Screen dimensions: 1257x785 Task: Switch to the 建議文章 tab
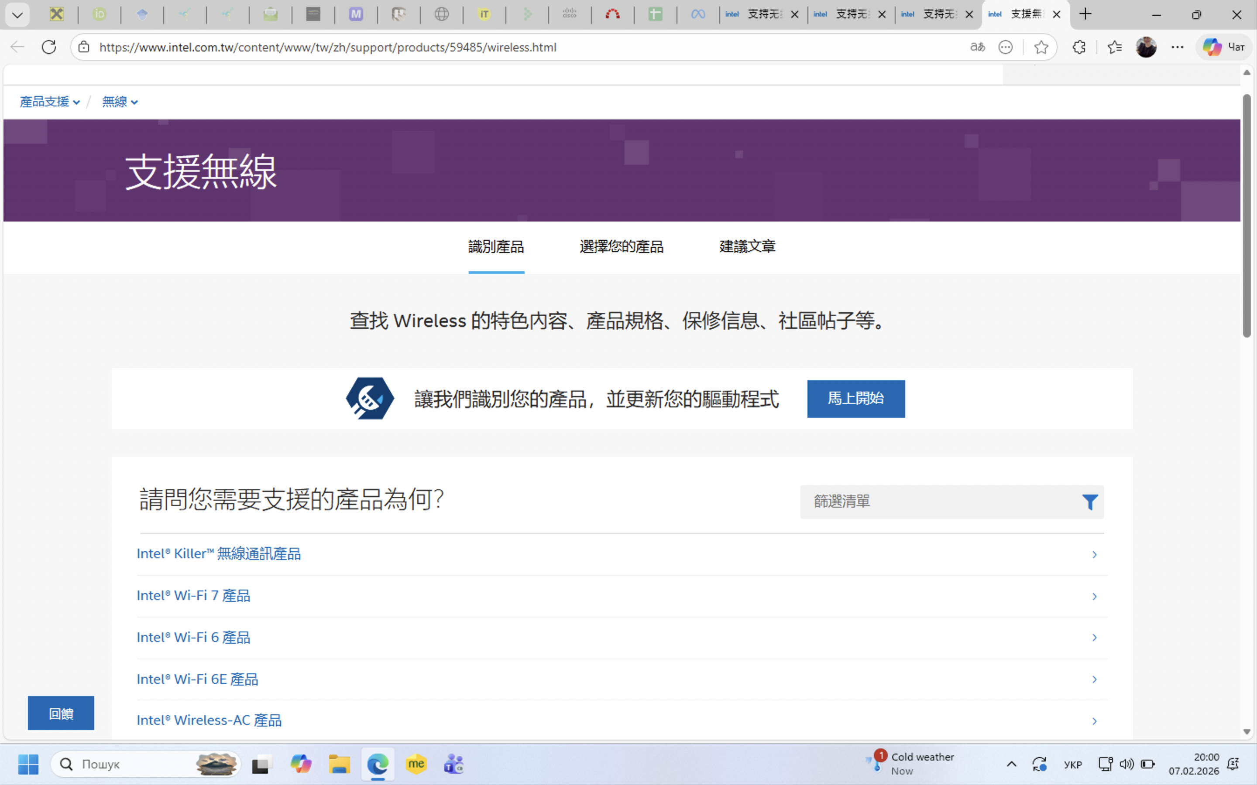coord(747,246)
